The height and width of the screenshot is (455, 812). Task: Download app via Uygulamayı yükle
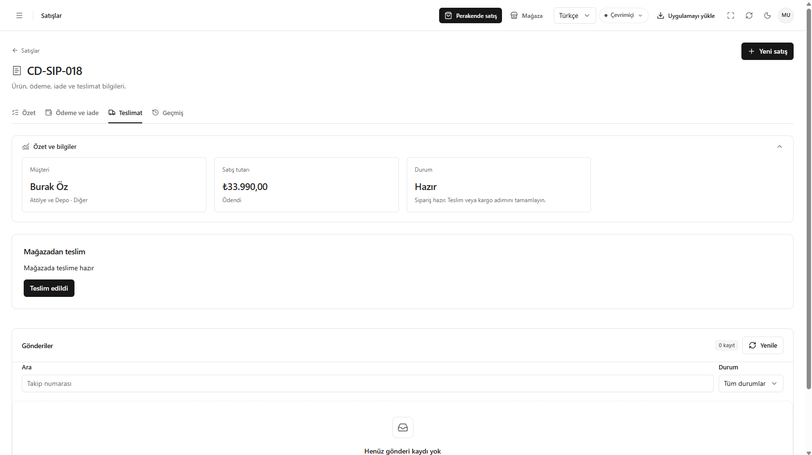coord(686,15)
